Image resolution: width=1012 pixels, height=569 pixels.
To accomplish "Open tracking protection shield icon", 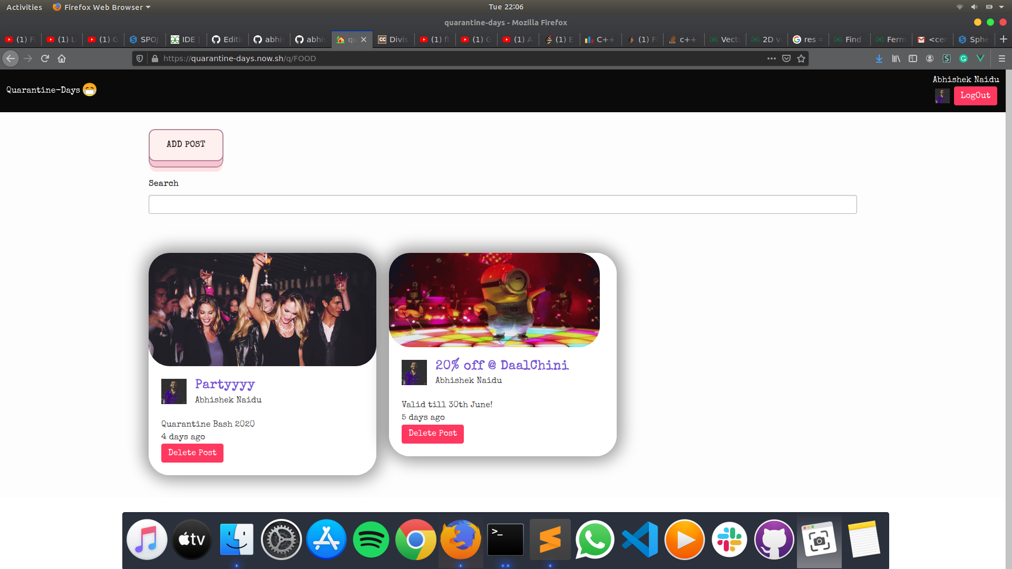I will pyautogui.click(x=140, y=58).
